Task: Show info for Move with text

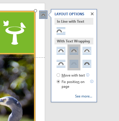Action: [87, 75]
